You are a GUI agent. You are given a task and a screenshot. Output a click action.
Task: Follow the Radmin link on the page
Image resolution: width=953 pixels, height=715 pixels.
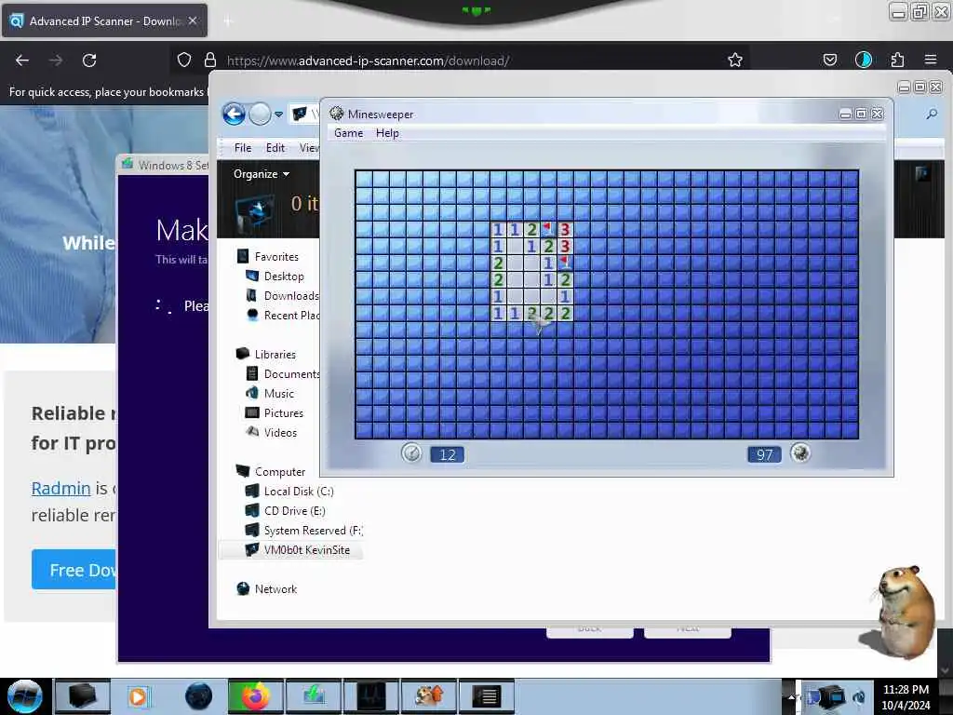tap(60, 488)
